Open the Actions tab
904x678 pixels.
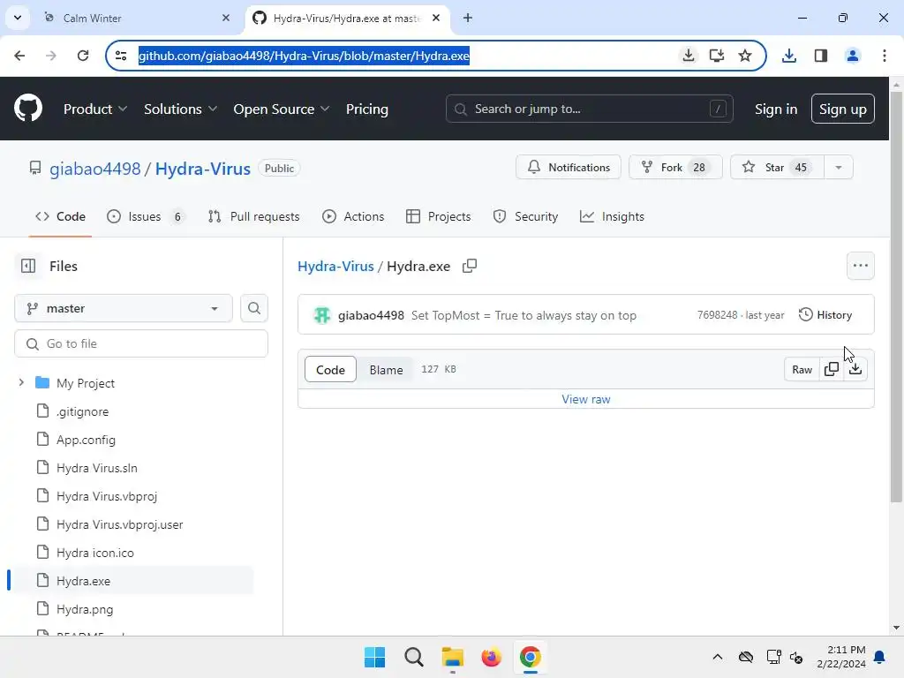[353, 217]
